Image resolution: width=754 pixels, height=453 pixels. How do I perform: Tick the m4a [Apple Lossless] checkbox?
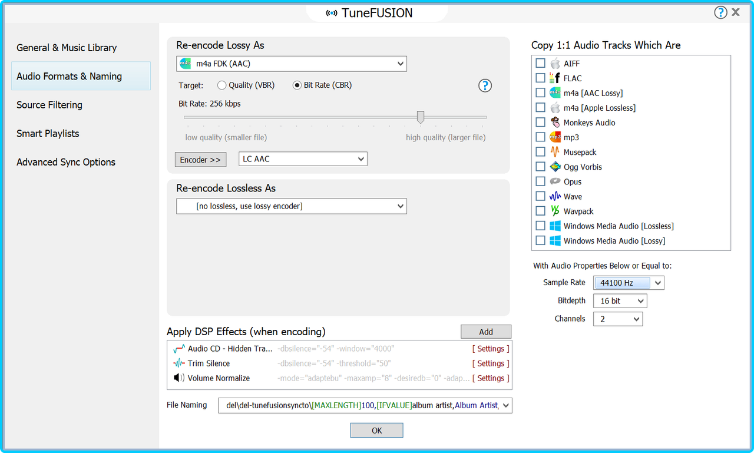[540, 107]
